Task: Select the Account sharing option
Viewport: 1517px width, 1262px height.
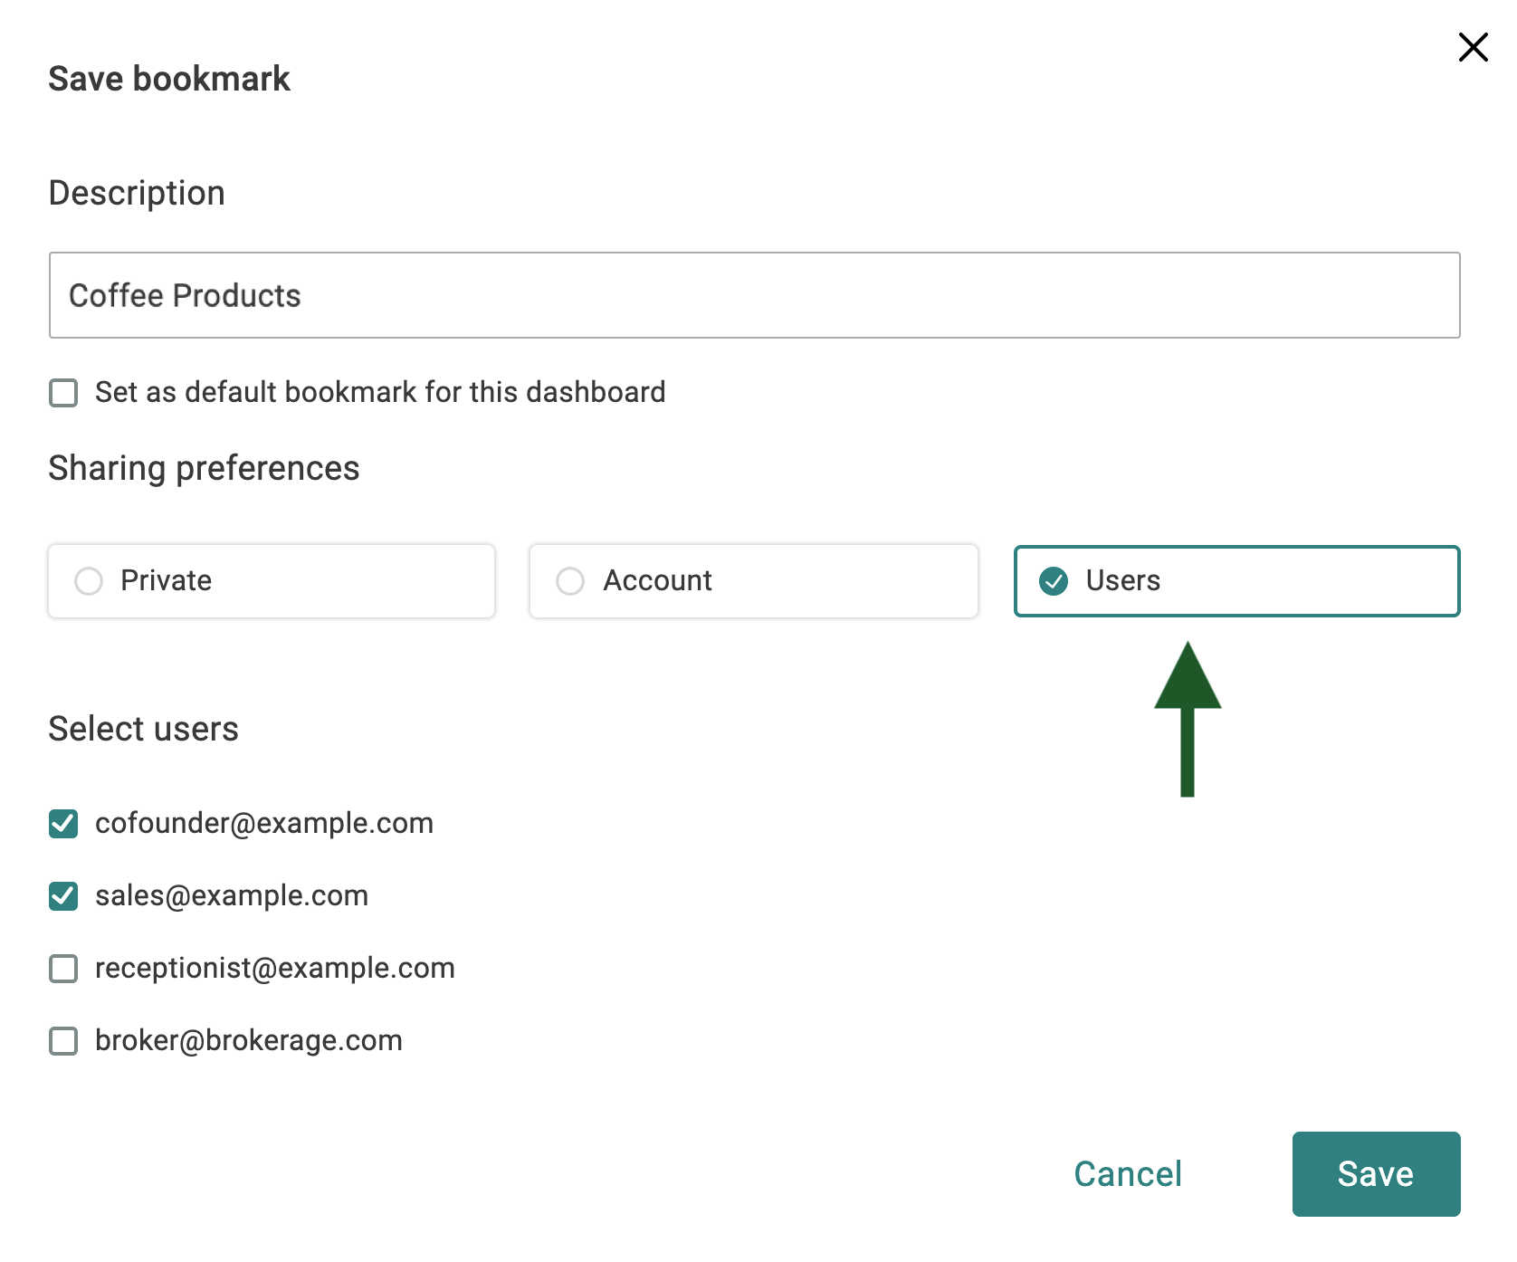Action: tap(753, 581)
